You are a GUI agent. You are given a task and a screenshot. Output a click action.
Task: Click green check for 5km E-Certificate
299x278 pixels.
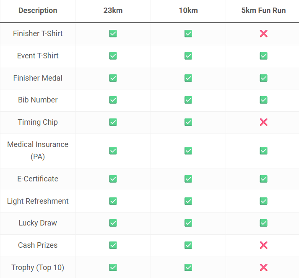263,179
